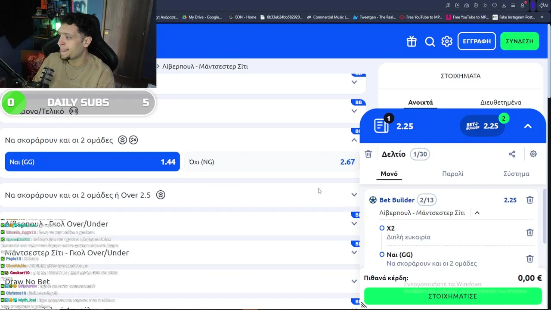Click the 2/13 Bet Builder counter pill

tap(427, 200)
